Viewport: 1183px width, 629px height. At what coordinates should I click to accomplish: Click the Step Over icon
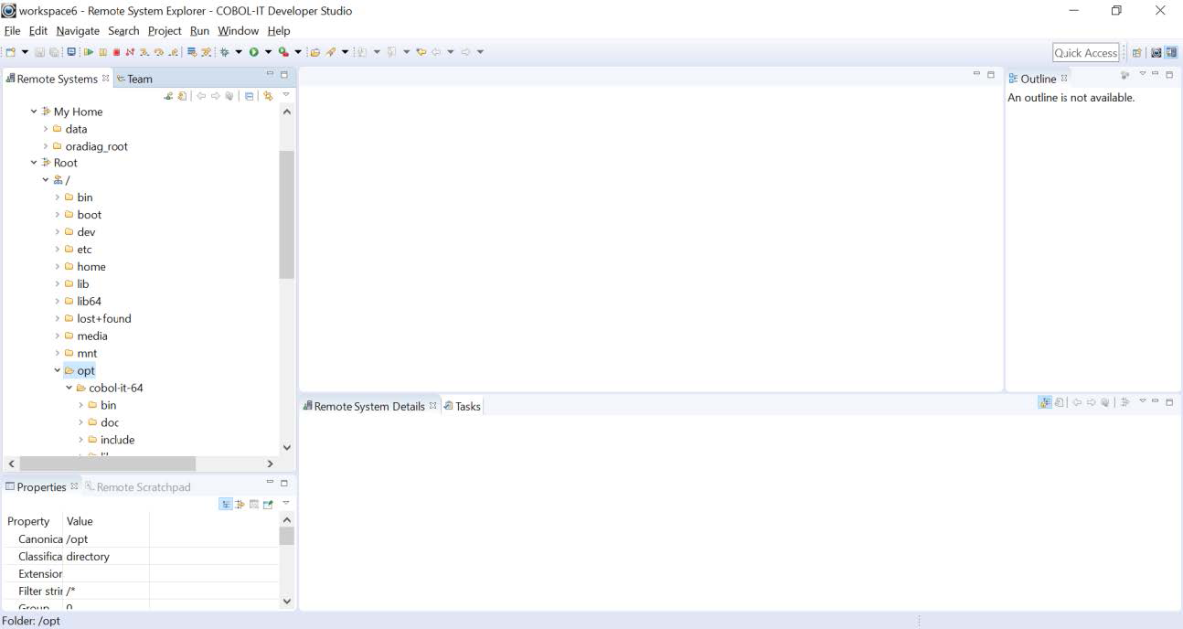pyautogui.click(x=159, y=52)
